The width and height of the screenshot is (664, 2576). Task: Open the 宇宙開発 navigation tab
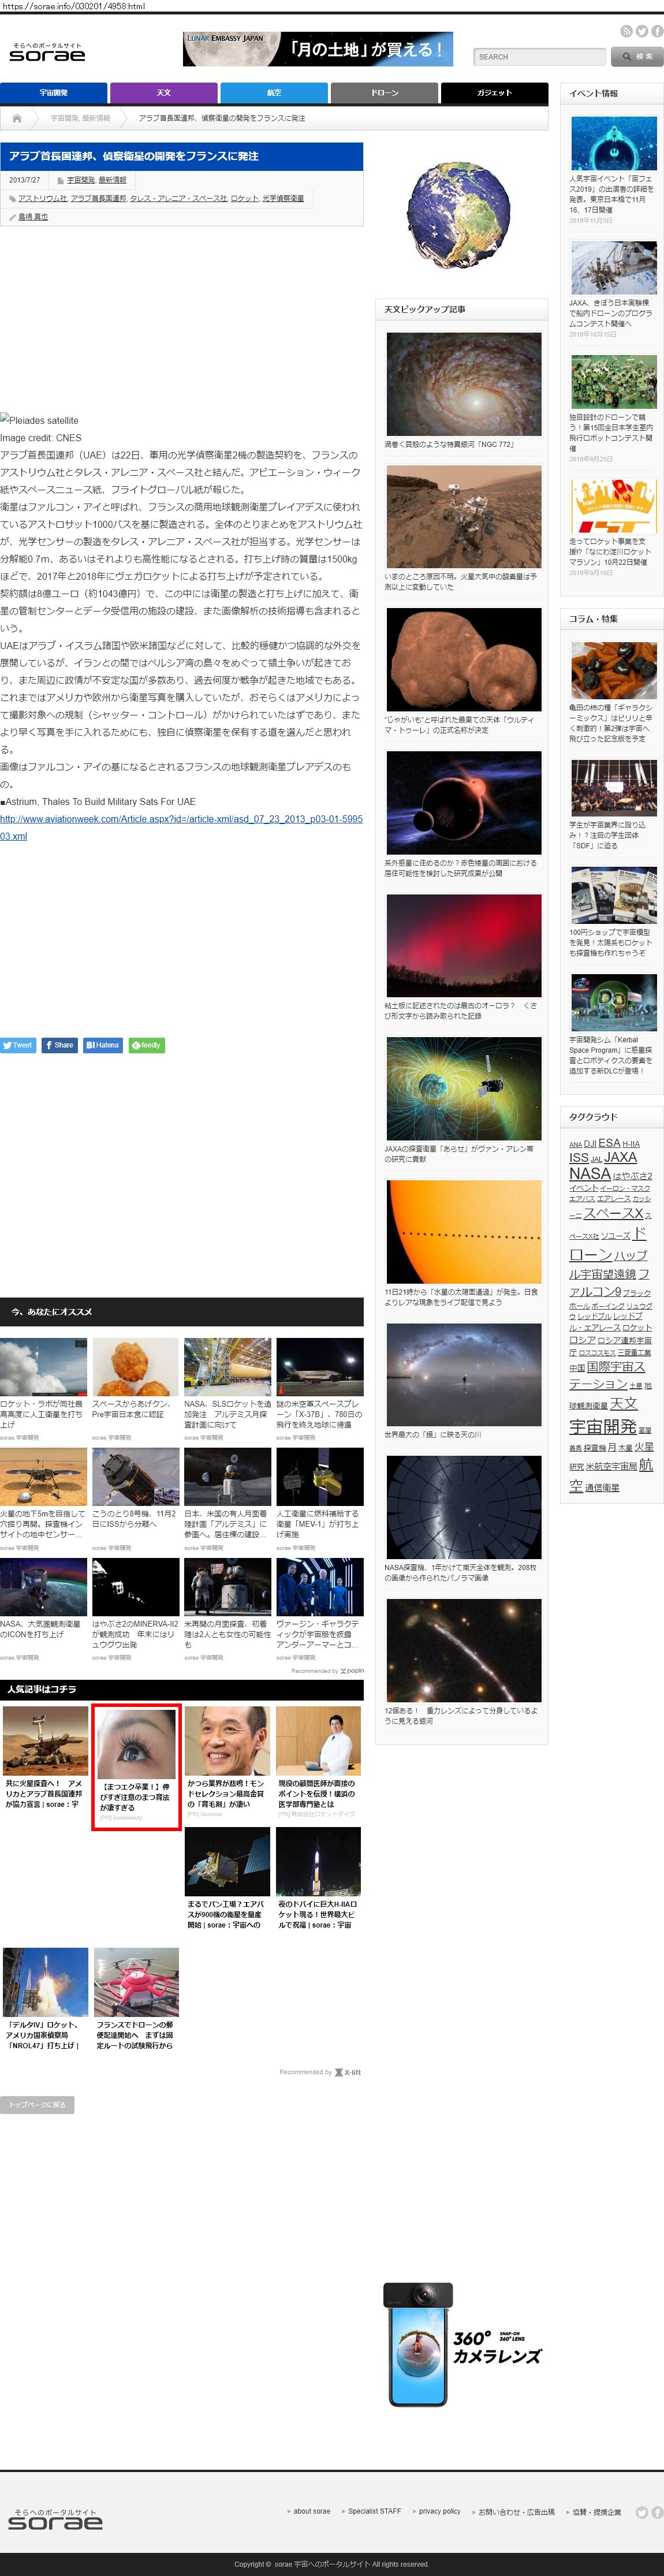coord(53,93)
